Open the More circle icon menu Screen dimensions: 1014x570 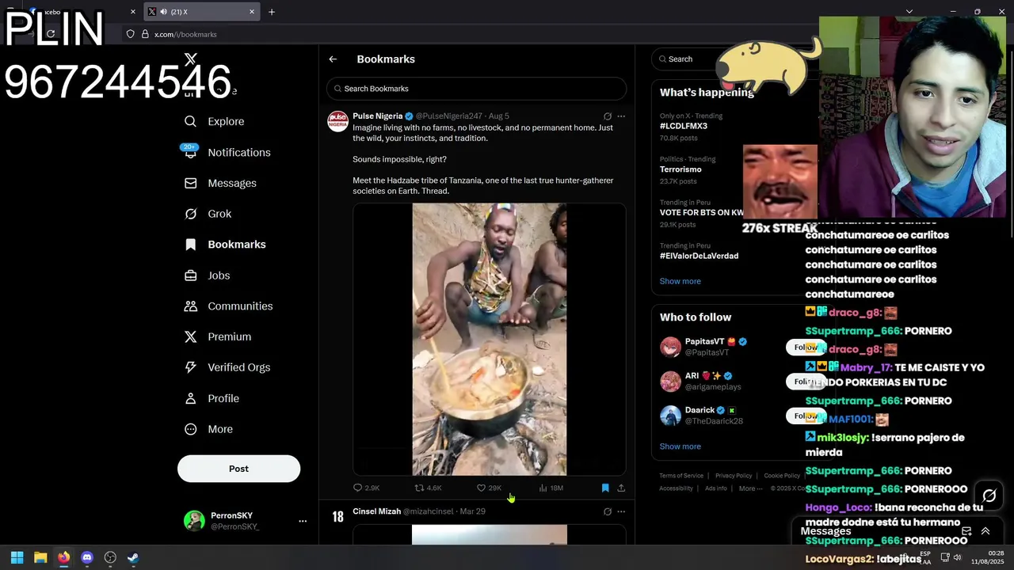coord(190,429)
